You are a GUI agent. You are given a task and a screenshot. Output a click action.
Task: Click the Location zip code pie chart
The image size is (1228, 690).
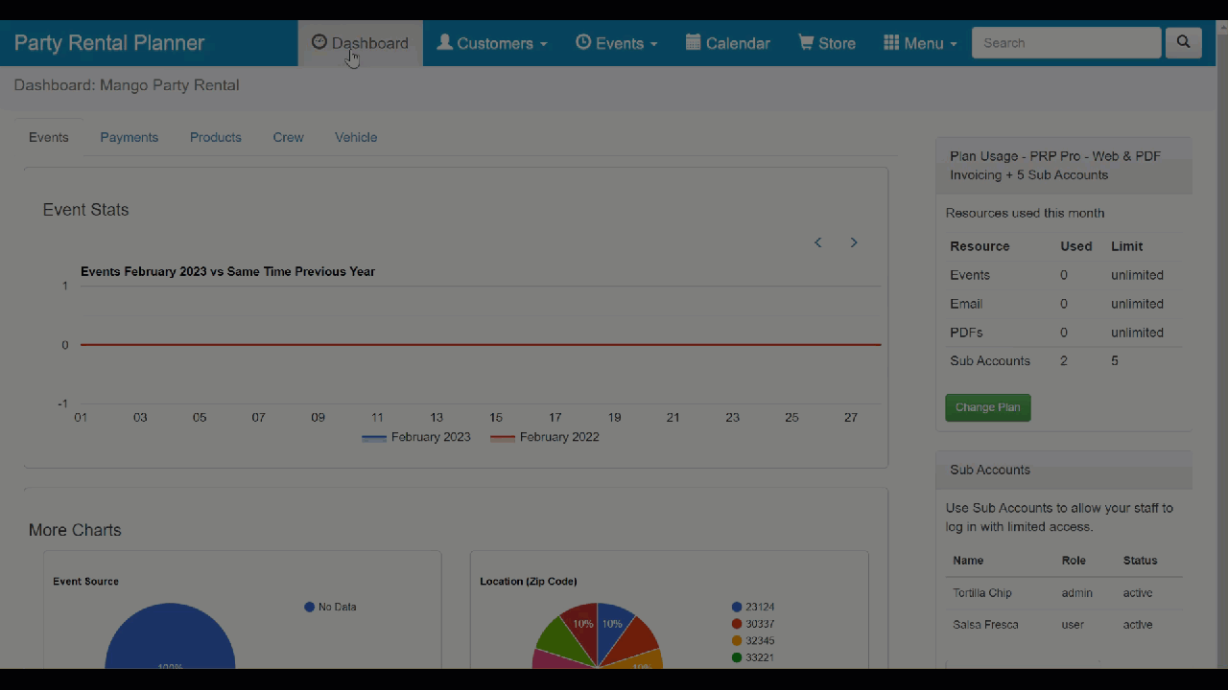597,636
